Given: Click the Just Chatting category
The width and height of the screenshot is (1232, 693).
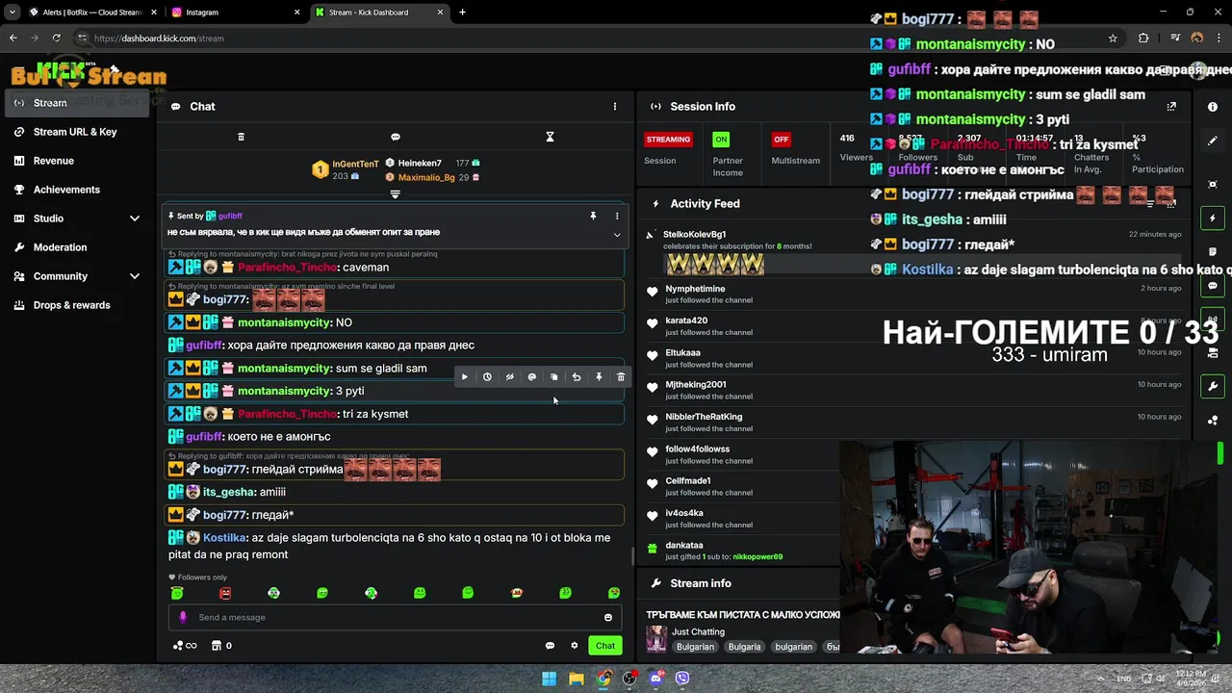Looking at the screenshot, I should 699,632.
